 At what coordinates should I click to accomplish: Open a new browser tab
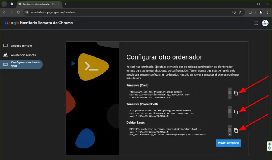tap(66, 4)
